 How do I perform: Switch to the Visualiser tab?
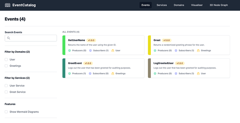pos(197,5)
